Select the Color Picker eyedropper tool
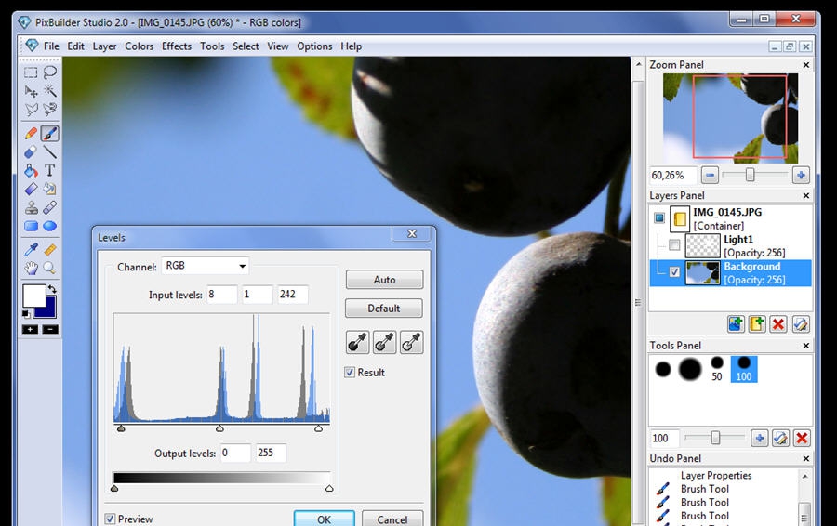 click(x=31, y=250)
